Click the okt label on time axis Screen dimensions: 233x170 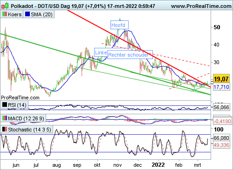(97, 165)
